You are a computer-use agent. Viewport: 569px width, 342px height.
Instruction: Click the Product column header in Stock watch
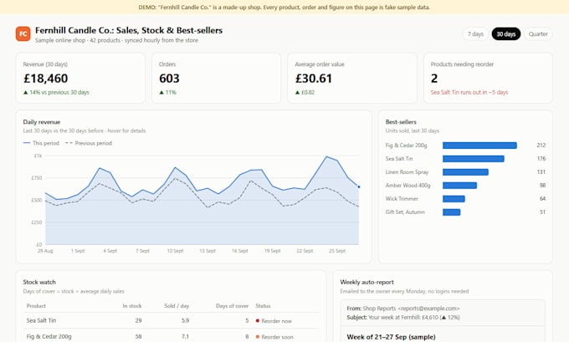point(36,306)
